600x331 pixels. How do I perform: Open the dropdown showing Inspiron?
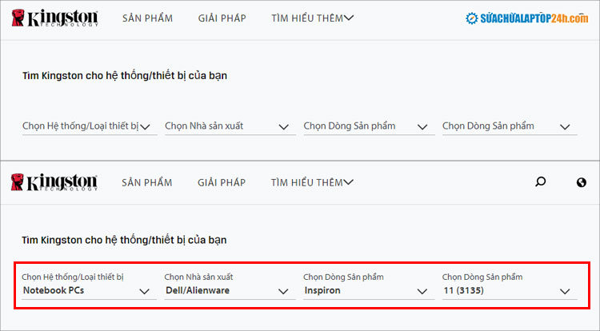[369, 285]
